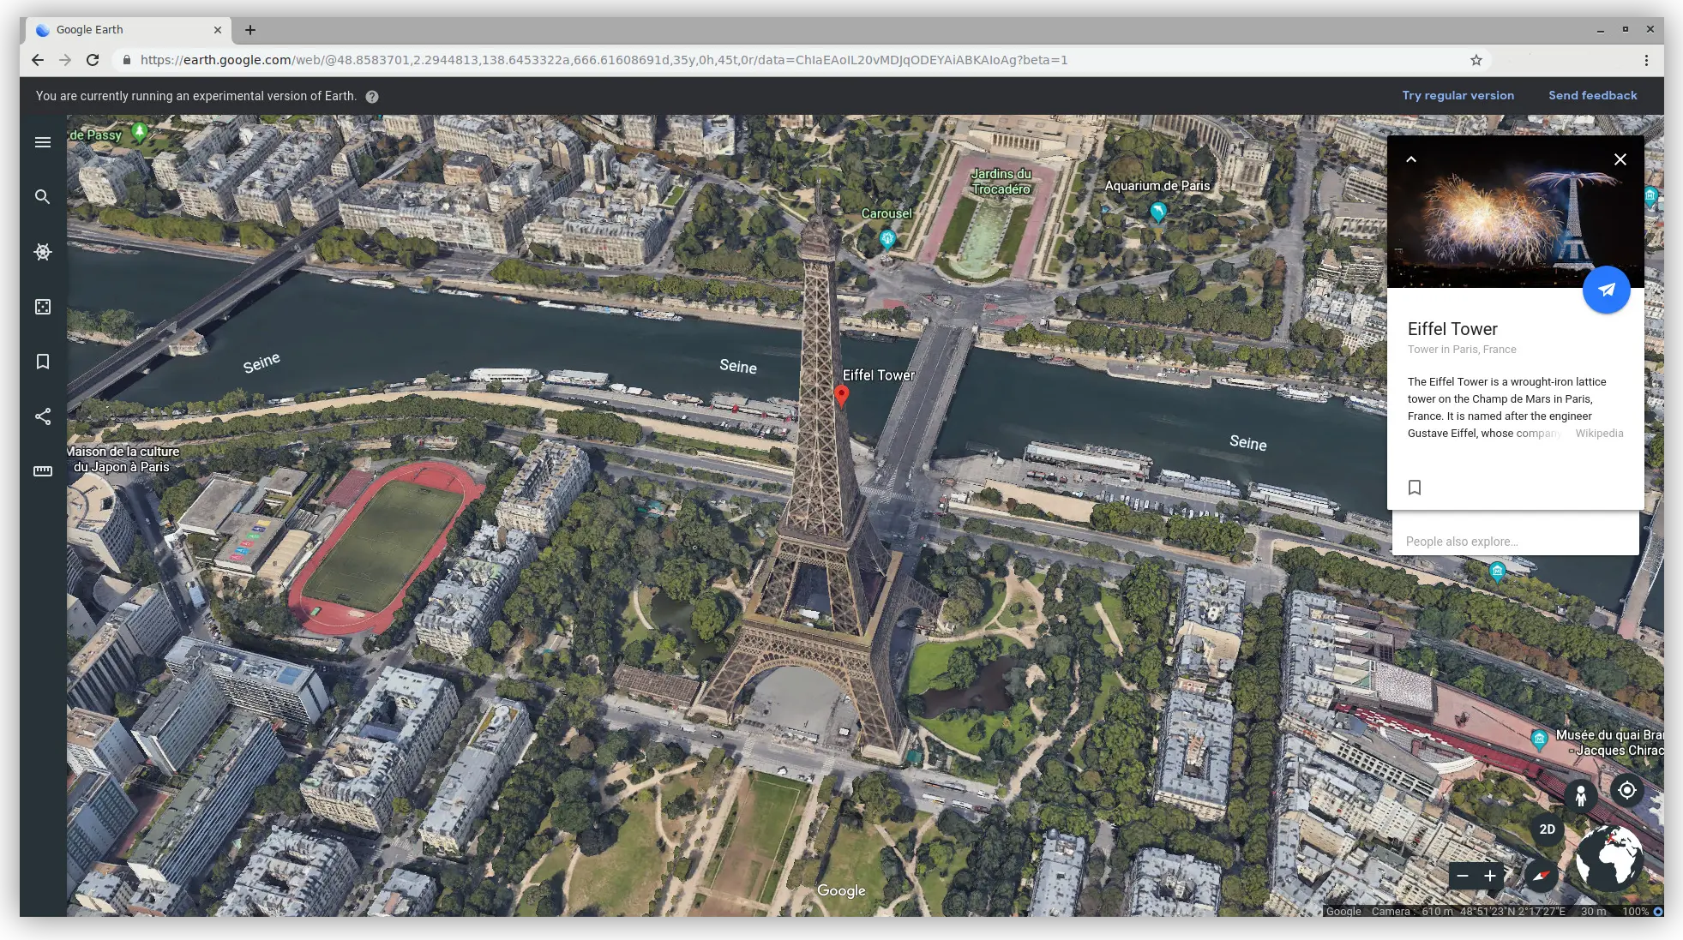Click the Search icon in sidebar
Viewport: 1683px width, 940px height.
point(42,197)
